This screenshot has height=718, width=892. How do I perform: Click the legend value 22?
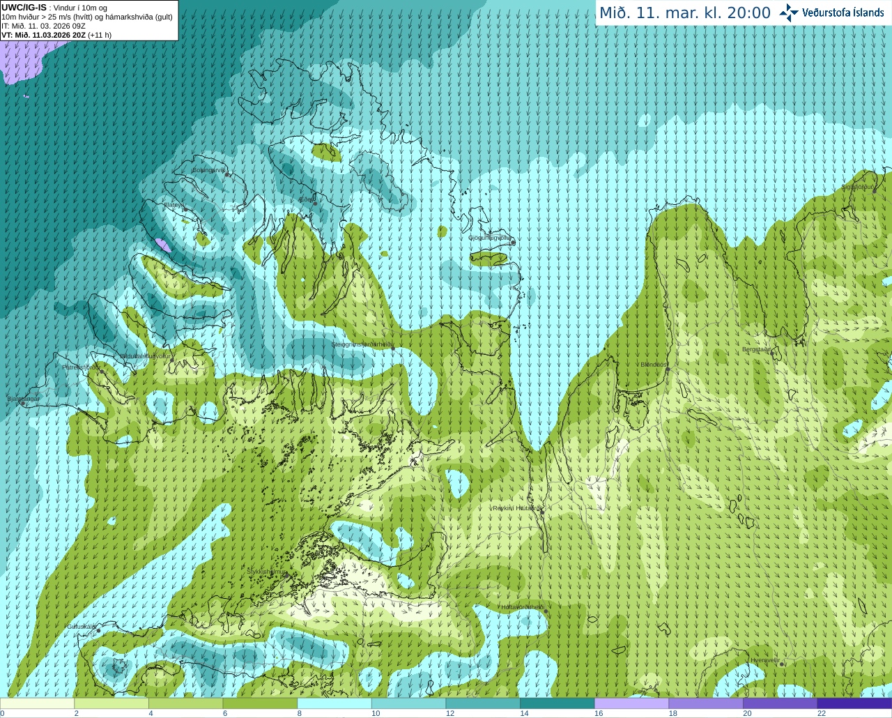coord(822,713)
